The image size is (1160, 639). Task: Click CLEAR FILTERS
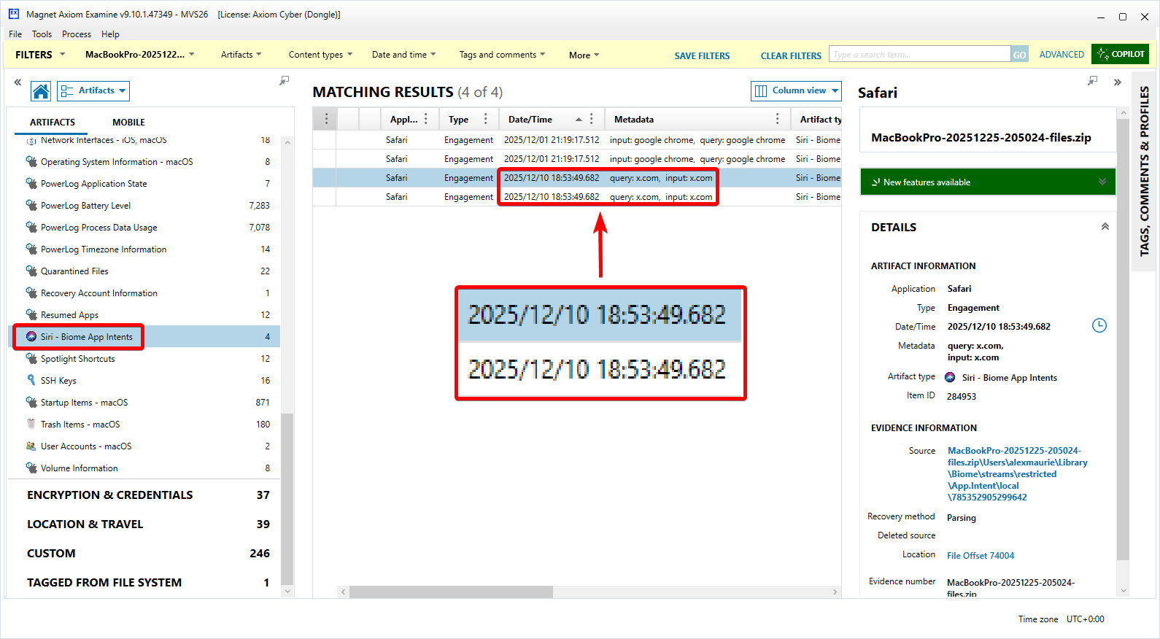(791, 55)
